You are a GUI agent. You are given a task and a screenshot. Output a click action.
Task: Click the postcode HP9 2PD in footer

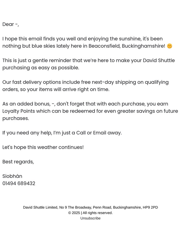[150, 207]
